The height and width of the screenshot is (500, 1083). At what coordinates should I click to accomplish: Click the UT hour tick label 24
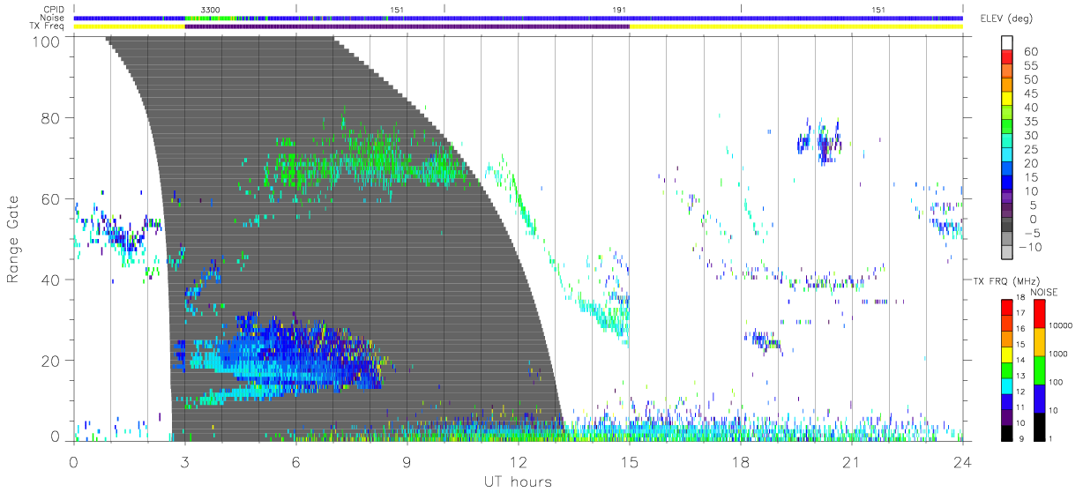pos(962,461)
